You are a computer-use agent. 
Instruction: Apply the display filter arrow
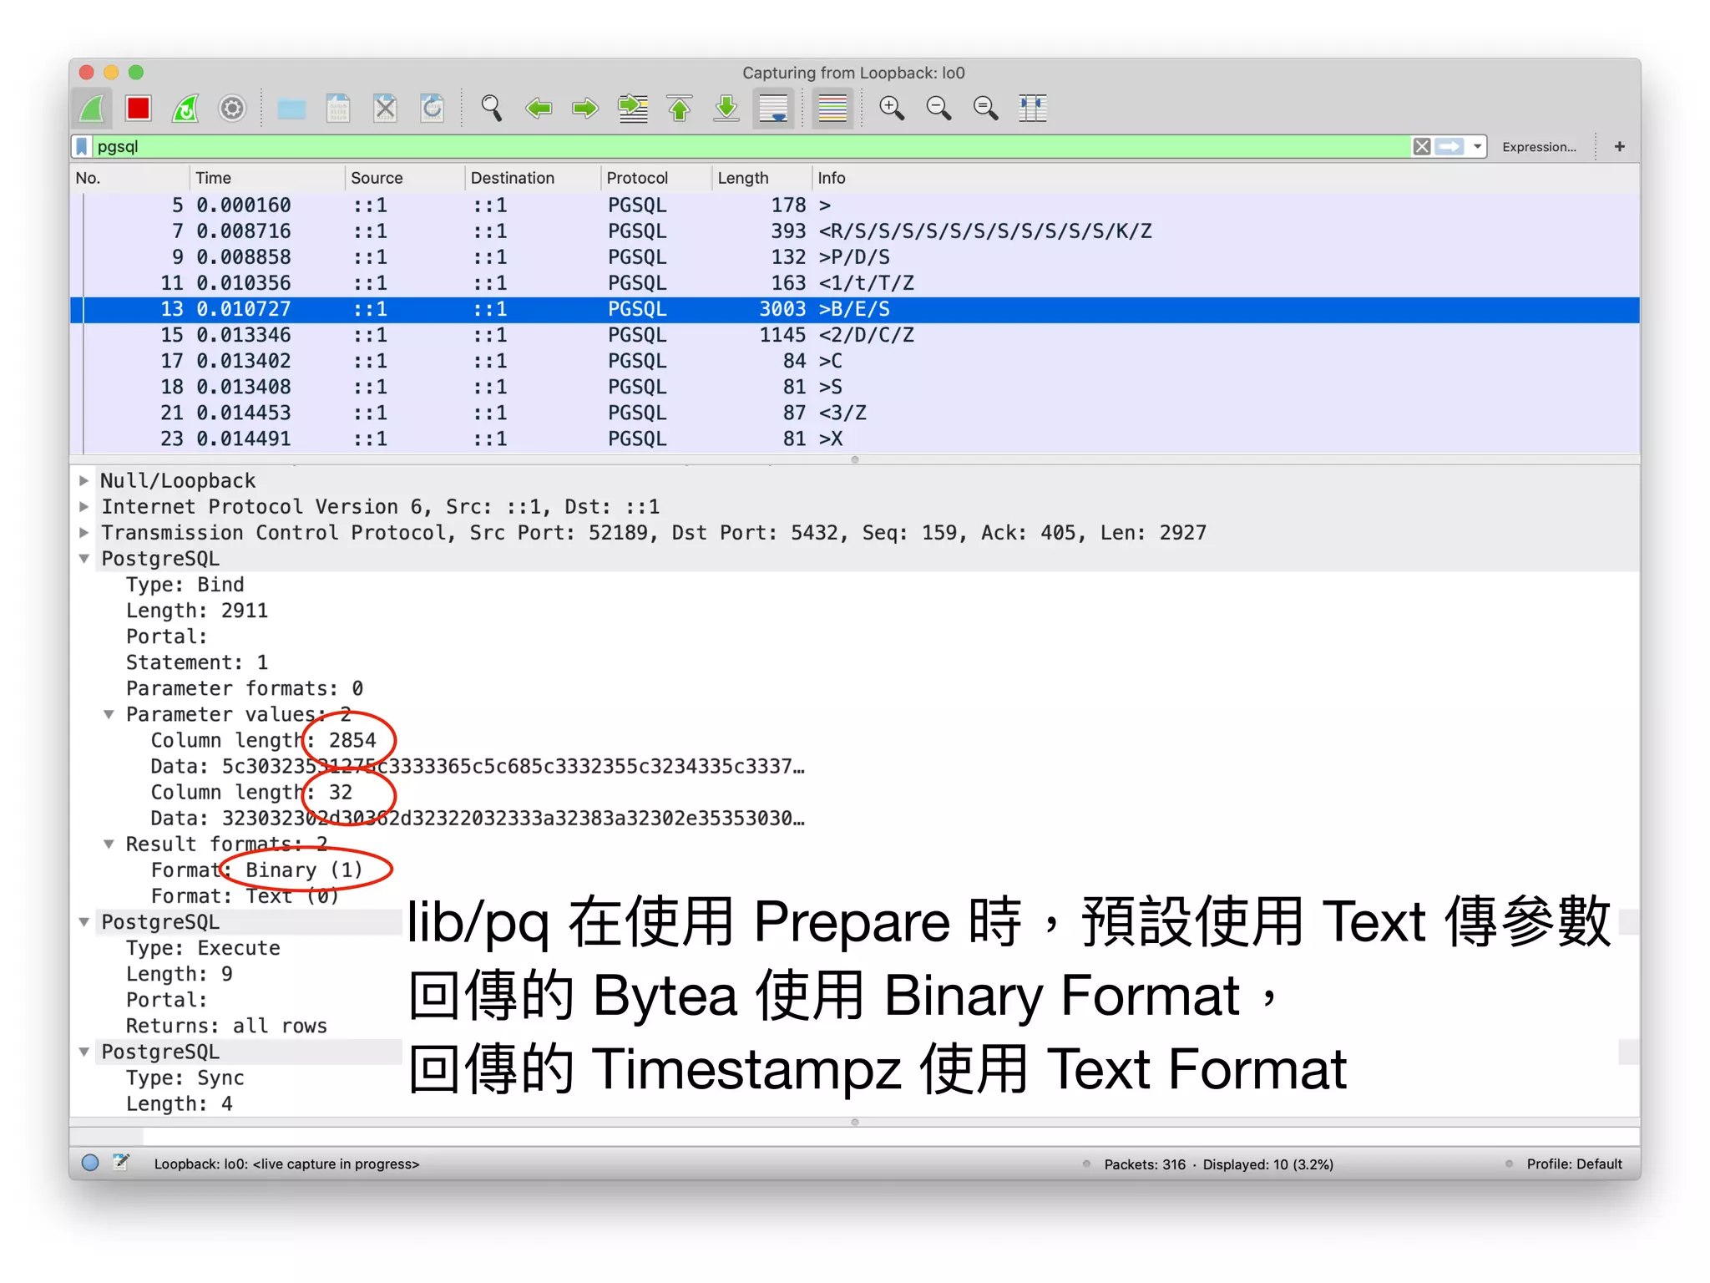click(1449, 147)
